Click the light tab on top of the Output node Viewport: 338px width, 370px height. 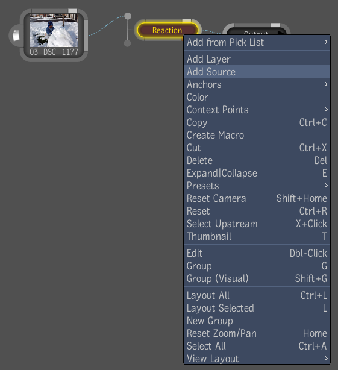pos(275,25)
